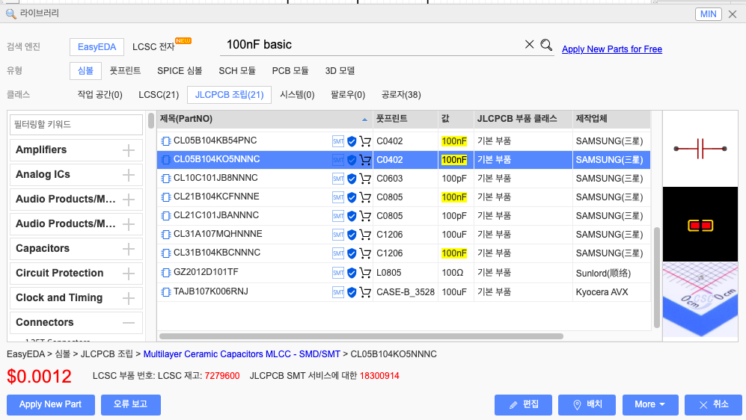Click the footprint preview thumbnail

click(x=700, y=225)
